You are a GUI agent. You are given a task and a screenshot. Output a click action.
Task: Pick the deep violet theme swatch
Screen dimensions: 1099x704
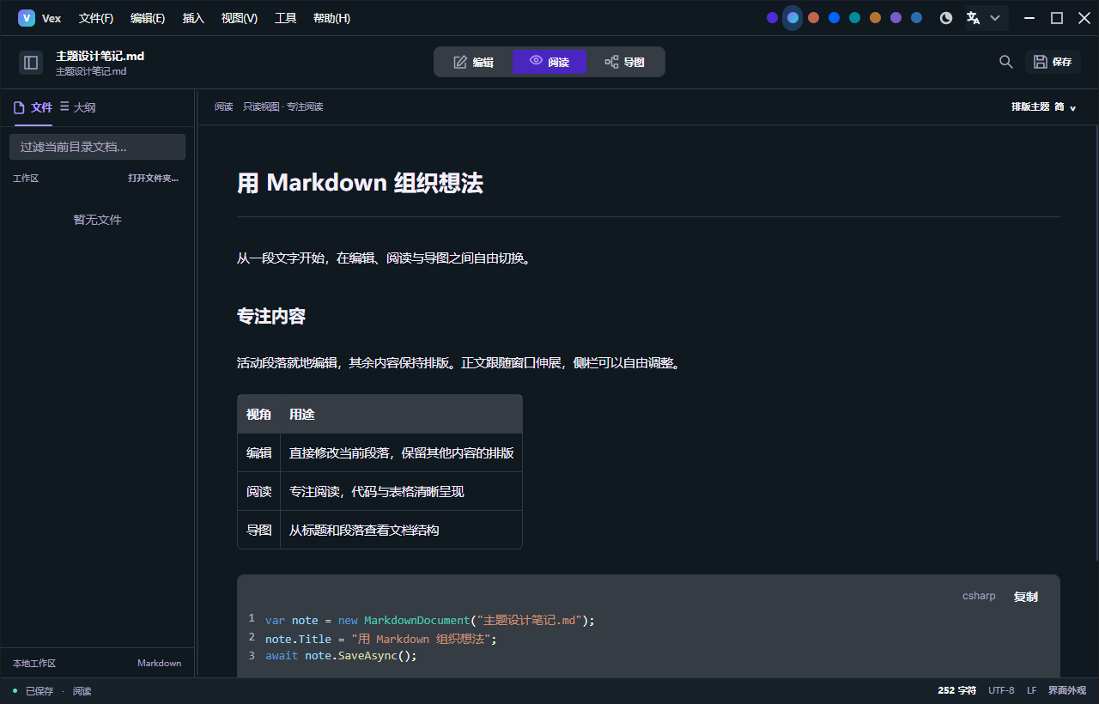(772, 18)
